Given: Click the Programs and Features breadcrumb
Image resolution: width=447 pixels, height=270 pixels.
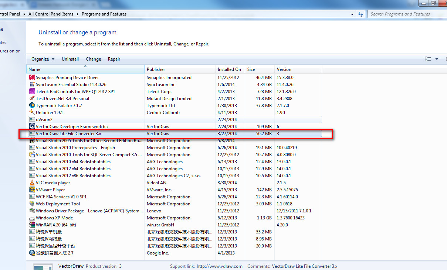Looking at the screenshot, I should 104,14.
